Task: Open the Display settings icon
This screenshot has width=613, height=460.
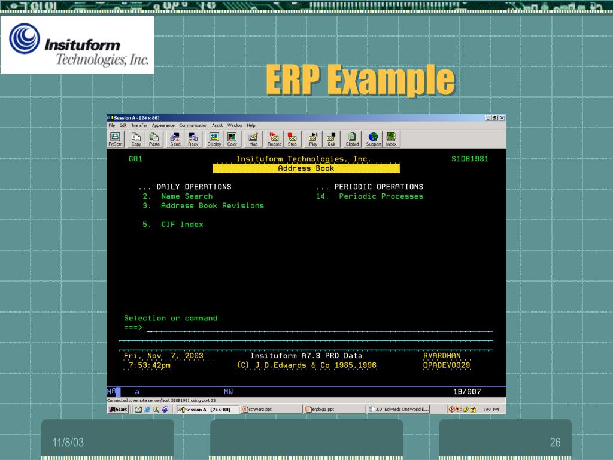Action: coord(214,139)
